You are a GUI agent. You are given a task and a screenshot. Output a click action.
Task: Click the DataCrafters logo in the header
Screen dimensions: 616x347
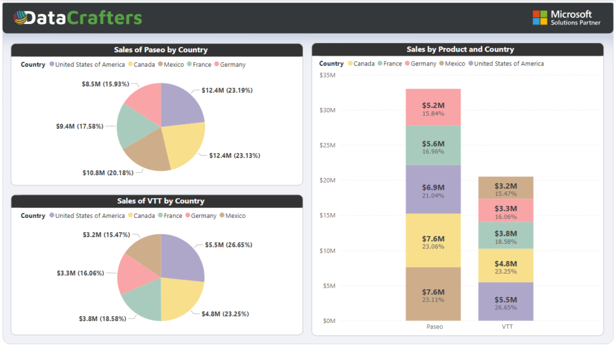(x=78, y=18)
